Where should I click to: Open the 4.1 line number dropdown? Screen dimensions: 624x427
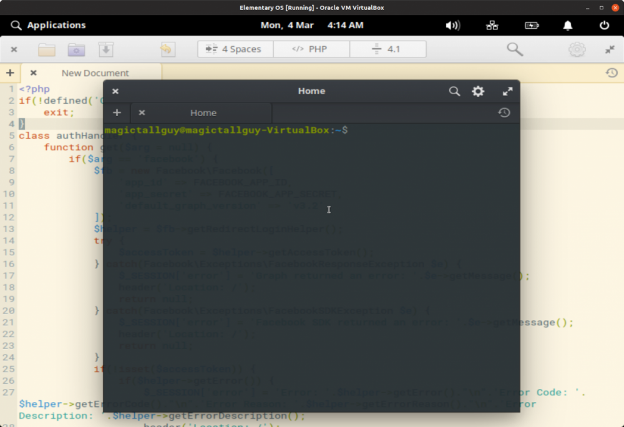click(x=388, y=49)
